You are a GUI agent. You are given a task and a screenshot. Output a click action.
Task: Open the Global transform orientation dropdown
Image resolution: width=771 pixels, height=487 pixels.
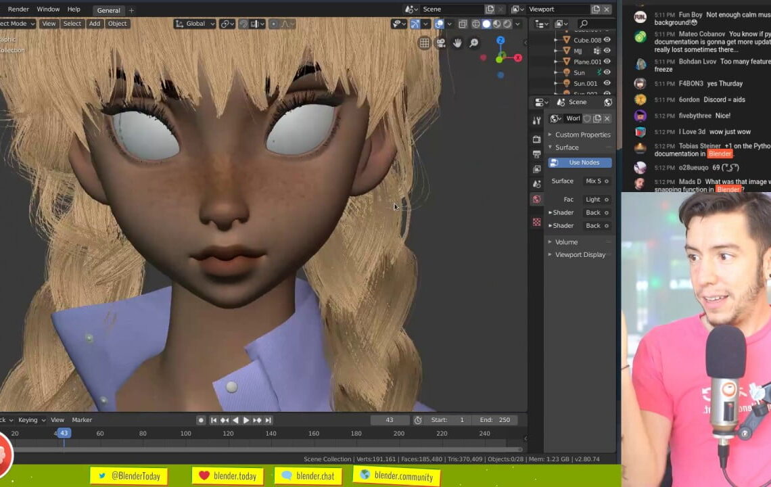(194, 24)
